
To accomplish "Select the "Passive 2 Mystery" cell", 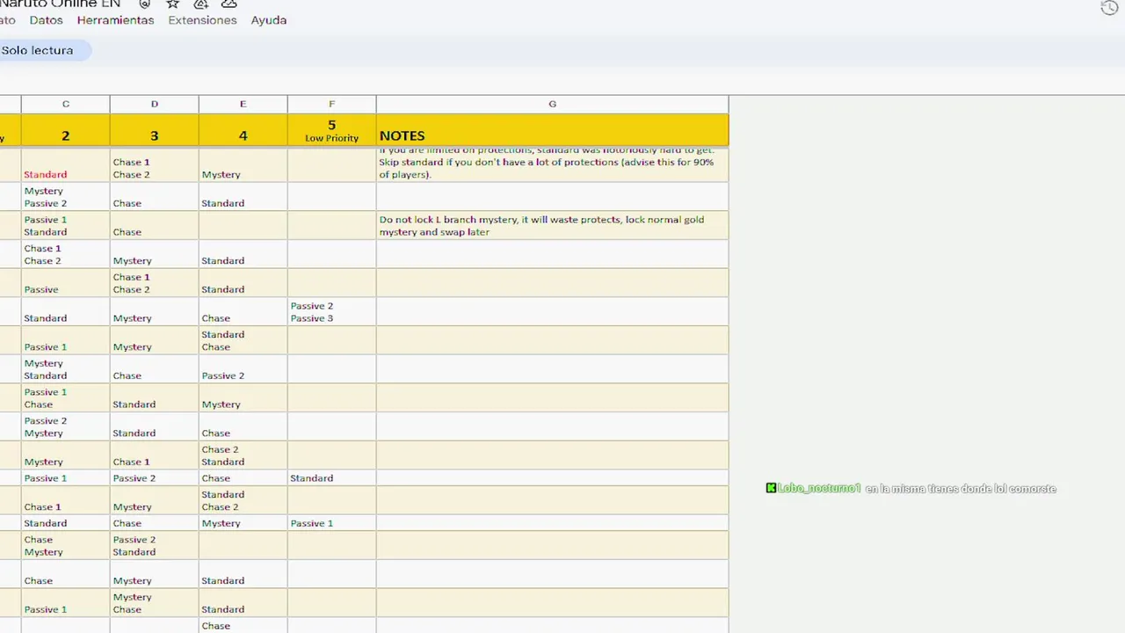I will (66, 426).
